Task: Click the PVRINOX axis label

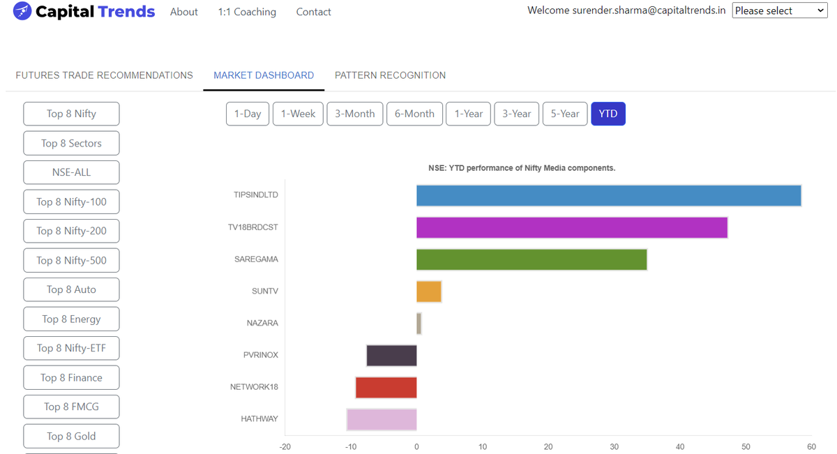Action: click(x=261, y=356)
